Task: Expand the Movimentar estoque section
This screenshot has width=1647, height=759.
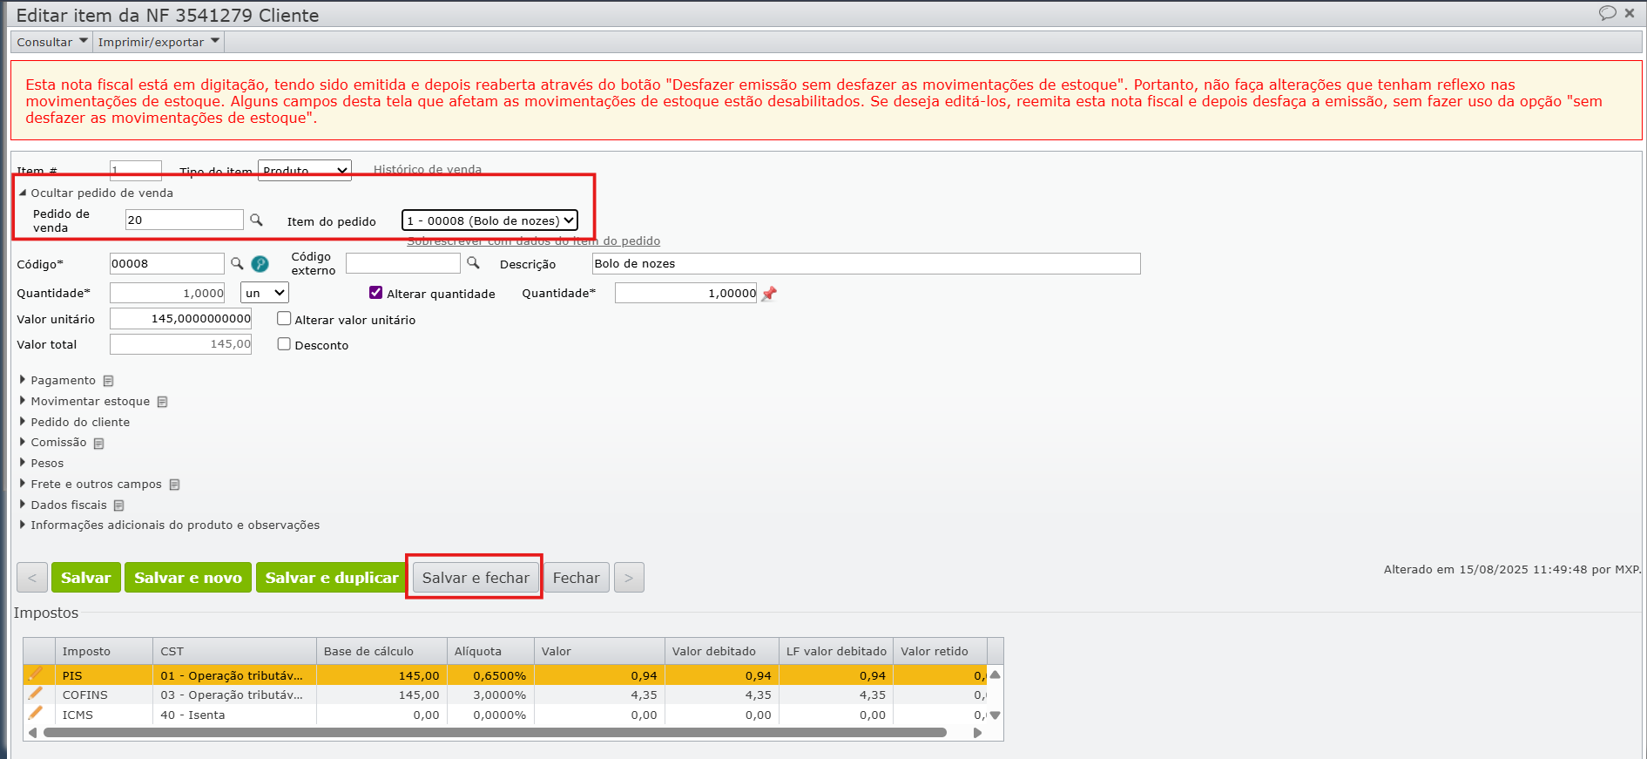Action: click(84, 401)
